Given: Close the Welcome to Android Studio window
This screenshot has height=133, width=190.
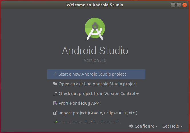Looking at the screenshot, I should pos(185,5).
